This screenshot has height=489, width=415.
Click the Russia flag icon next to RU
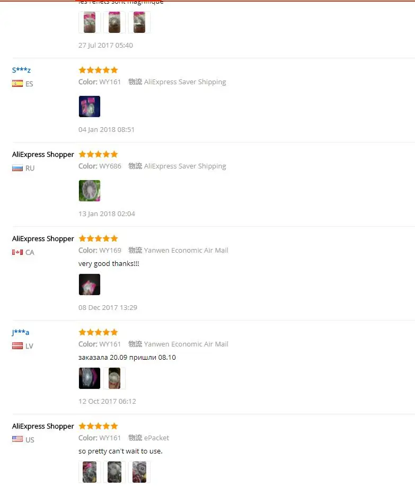point(17,168)
